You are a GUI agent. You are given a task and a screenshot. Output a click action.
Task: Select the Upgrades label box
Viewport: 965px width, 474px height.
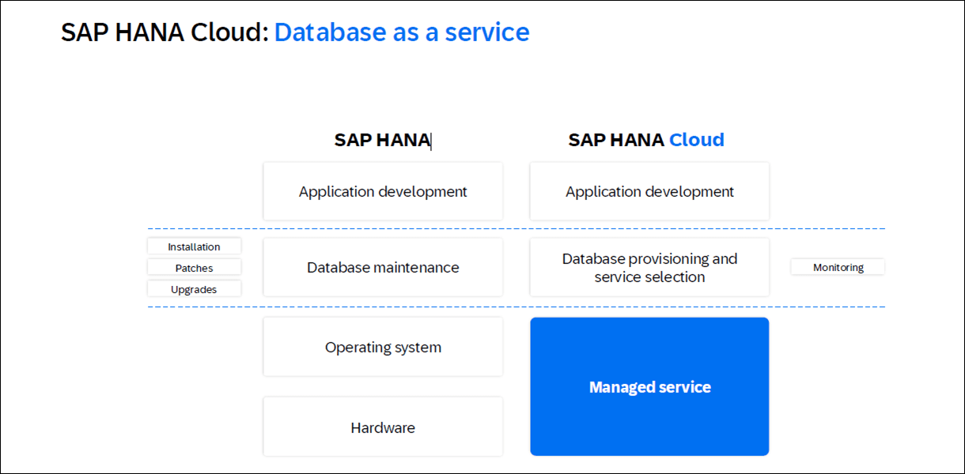[x=194, y=289]
